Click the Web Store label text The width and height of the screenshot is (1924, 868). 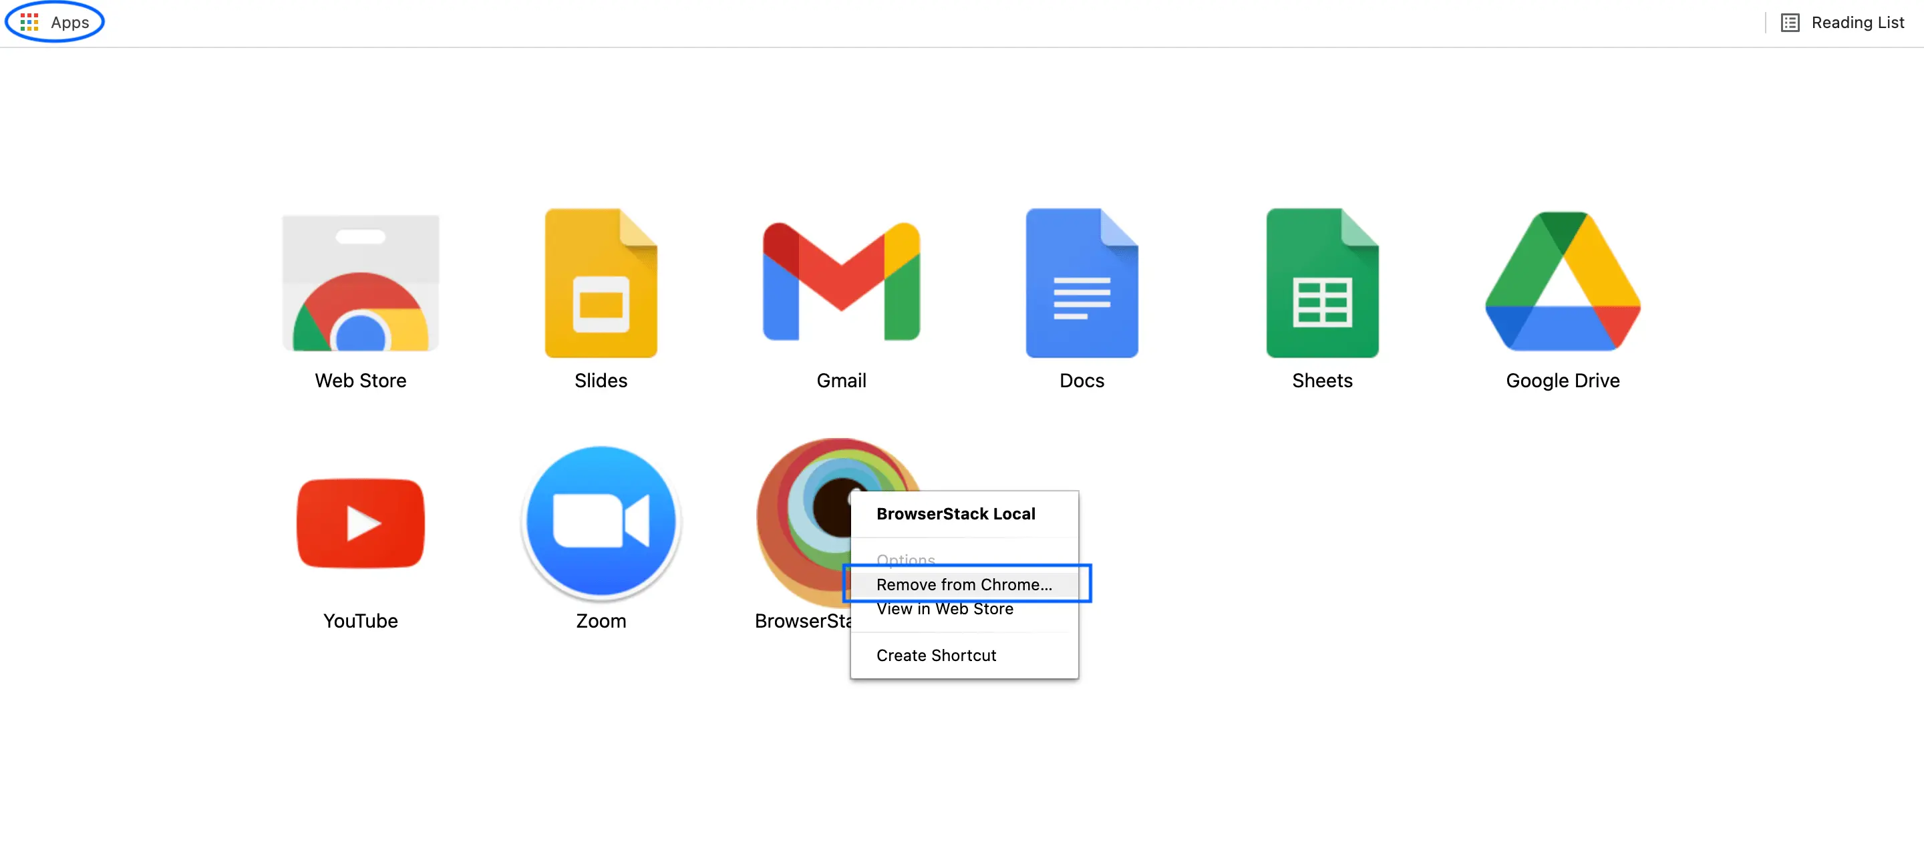click(360, 381)
